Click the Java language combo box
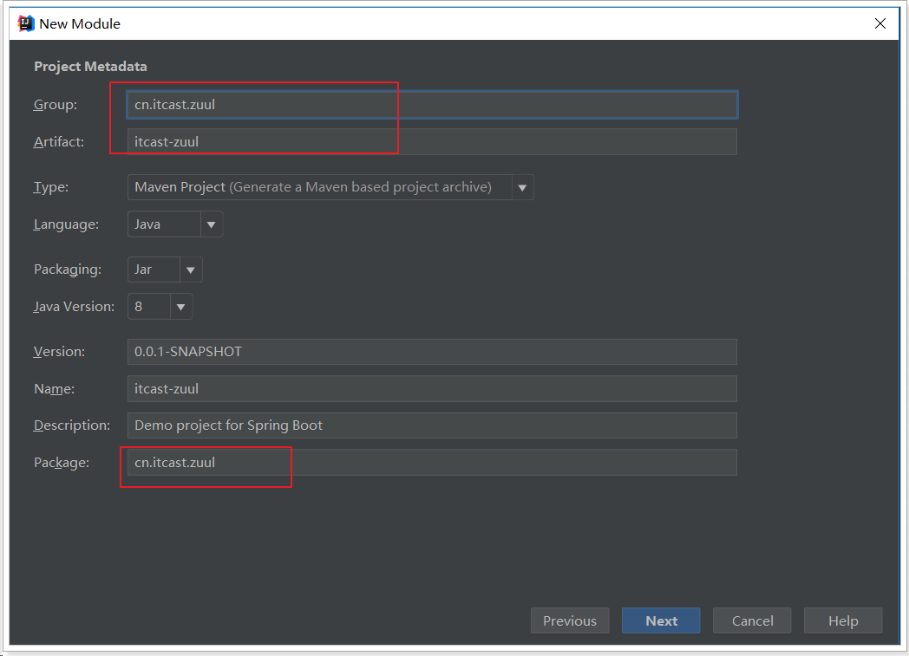Screen dimensions: 909x656 [164, 224]
